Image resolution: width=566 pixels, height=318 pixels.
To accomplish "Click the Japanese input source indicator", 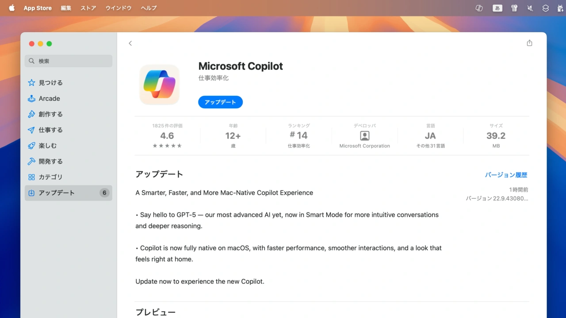I will [x=497, y=8].
